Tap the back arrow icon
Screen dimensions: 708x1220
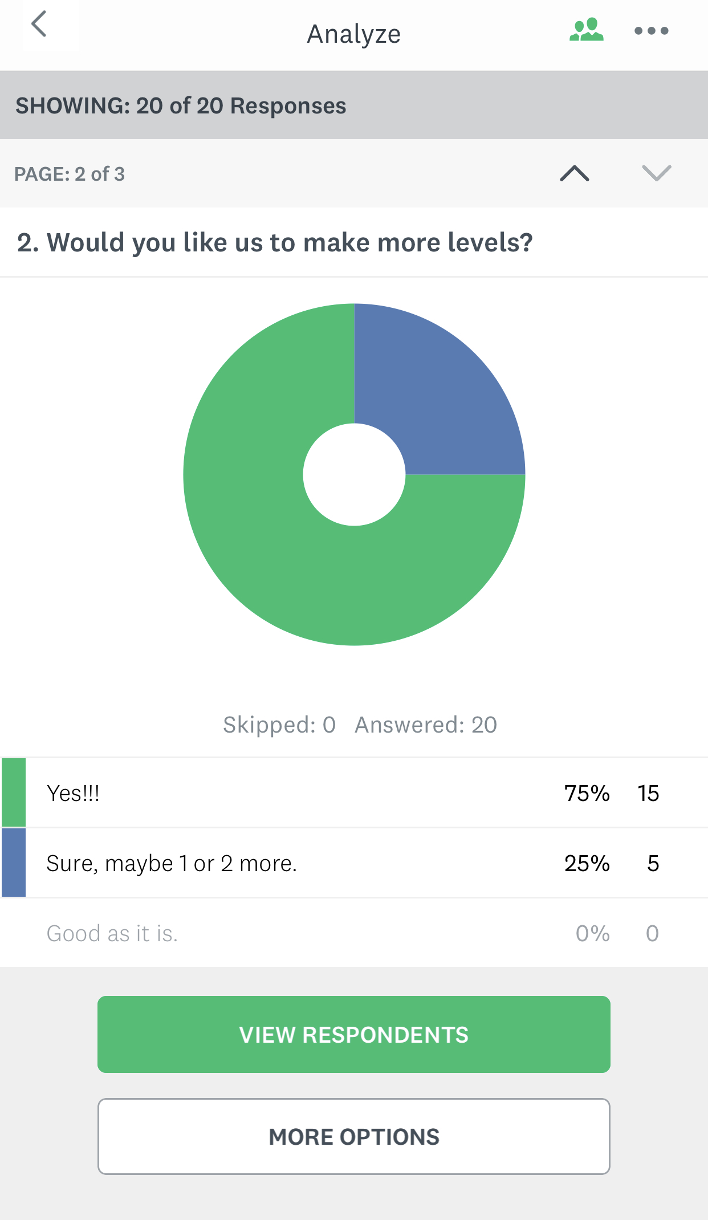click(x=39, y=25)
